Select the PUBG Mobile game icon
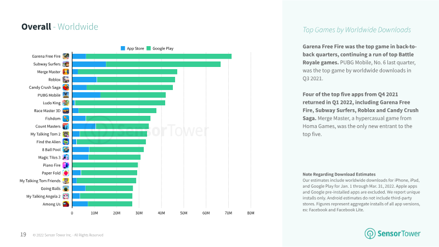The height and width of the screenshot is (247, 439). [x=66, y=95]
